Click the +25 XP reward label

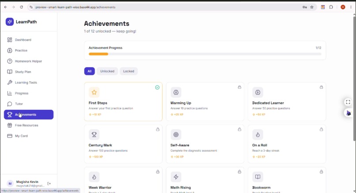point(177,115)
